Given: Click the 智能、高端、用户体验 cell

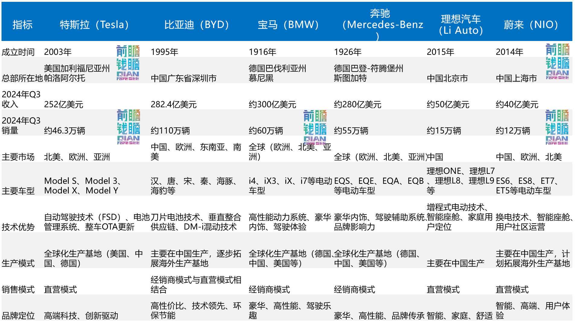Looking at the screenshot, I should (533, 311).
